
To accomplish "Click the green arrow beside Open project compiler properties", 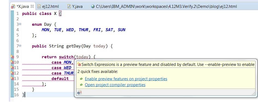I will pyautogui.click(x=81, y=85).
